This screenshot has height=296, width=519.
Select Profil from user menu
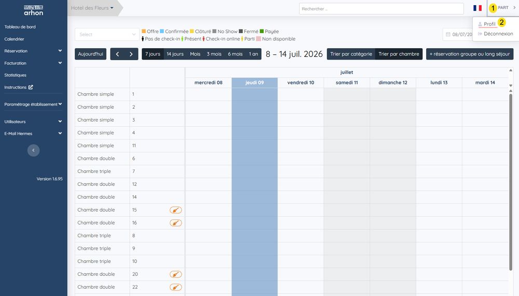click(489, 24)
